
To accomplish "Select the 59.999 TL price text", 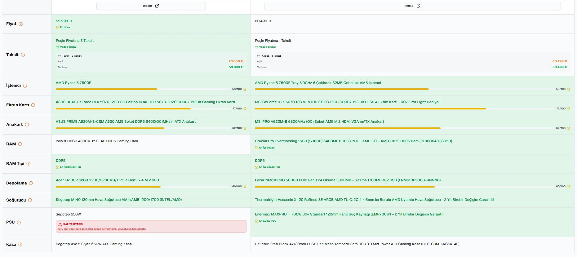I will 64,21.
